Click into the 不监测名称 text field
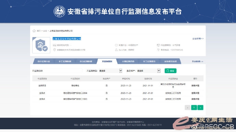This screenshot has width=236, height=132. [x=63, y=71]
